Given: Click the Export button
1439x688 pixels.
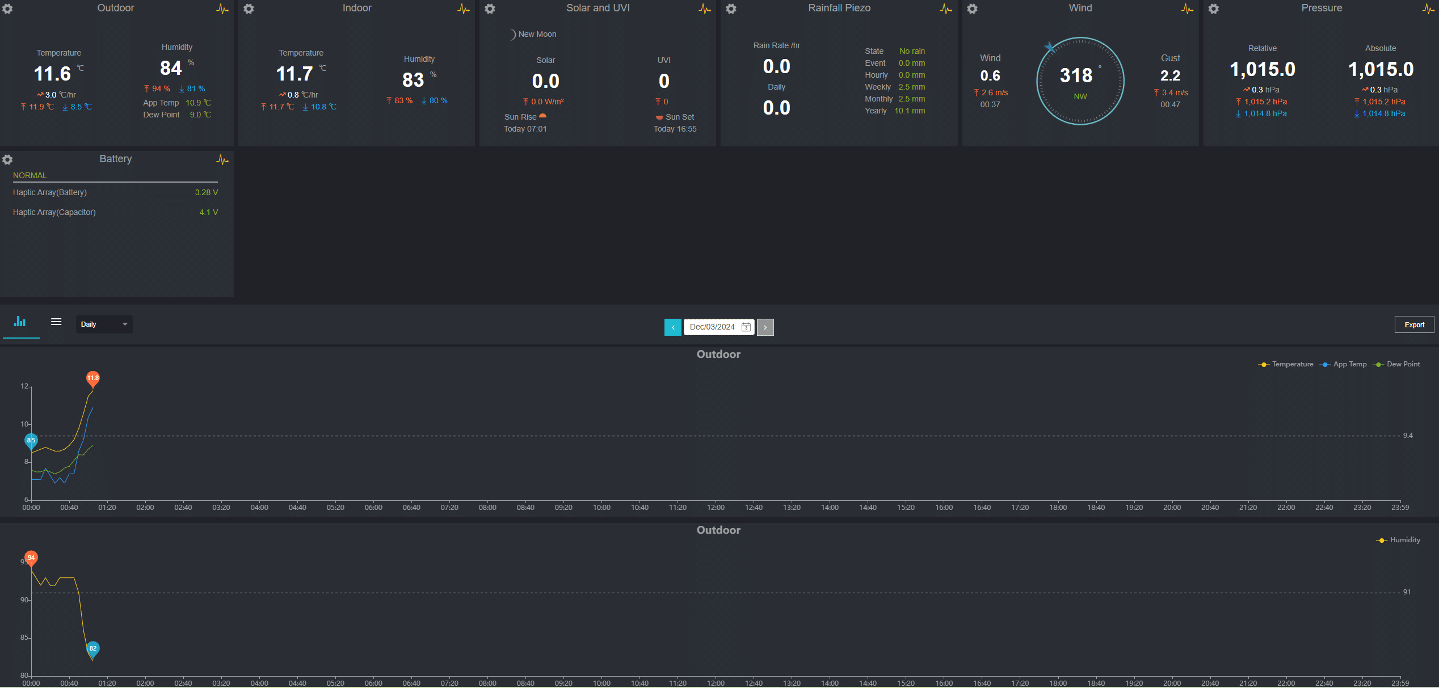Looking at the screenshot, I should [1414, 325].
